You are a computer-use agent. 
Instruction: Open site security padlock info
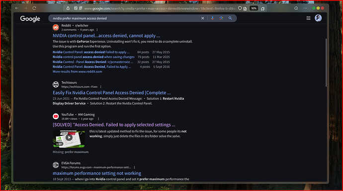coord(68,8)
